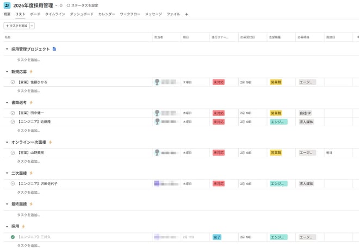Screen dimensions: 359x252
Task: Click the assignee avatar for 佐藤ひかる task
Action: click(x=157, y=82)
